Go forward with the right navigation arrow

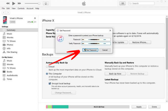8,13
